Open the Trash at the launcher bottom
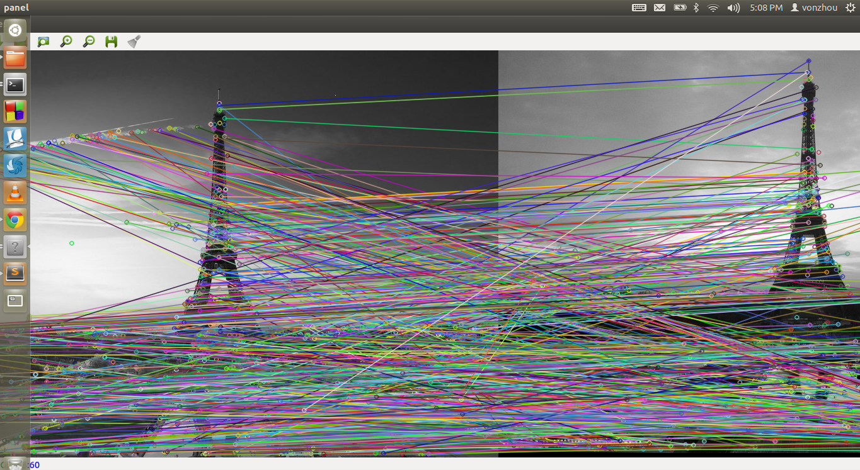The height and width of the screenshot is (470, 860). point(16,463)
